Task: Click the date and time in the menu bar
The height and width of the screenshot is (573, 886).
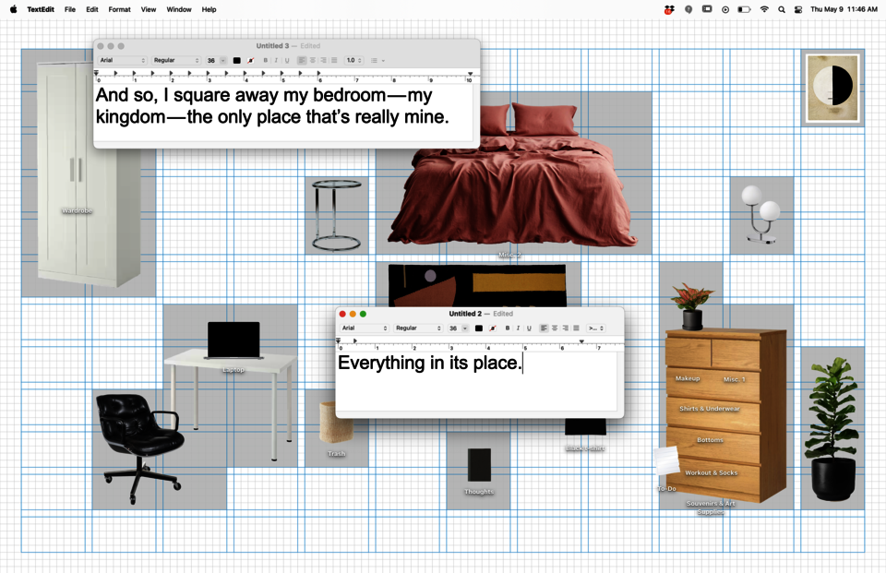Action: click(844, 9)
